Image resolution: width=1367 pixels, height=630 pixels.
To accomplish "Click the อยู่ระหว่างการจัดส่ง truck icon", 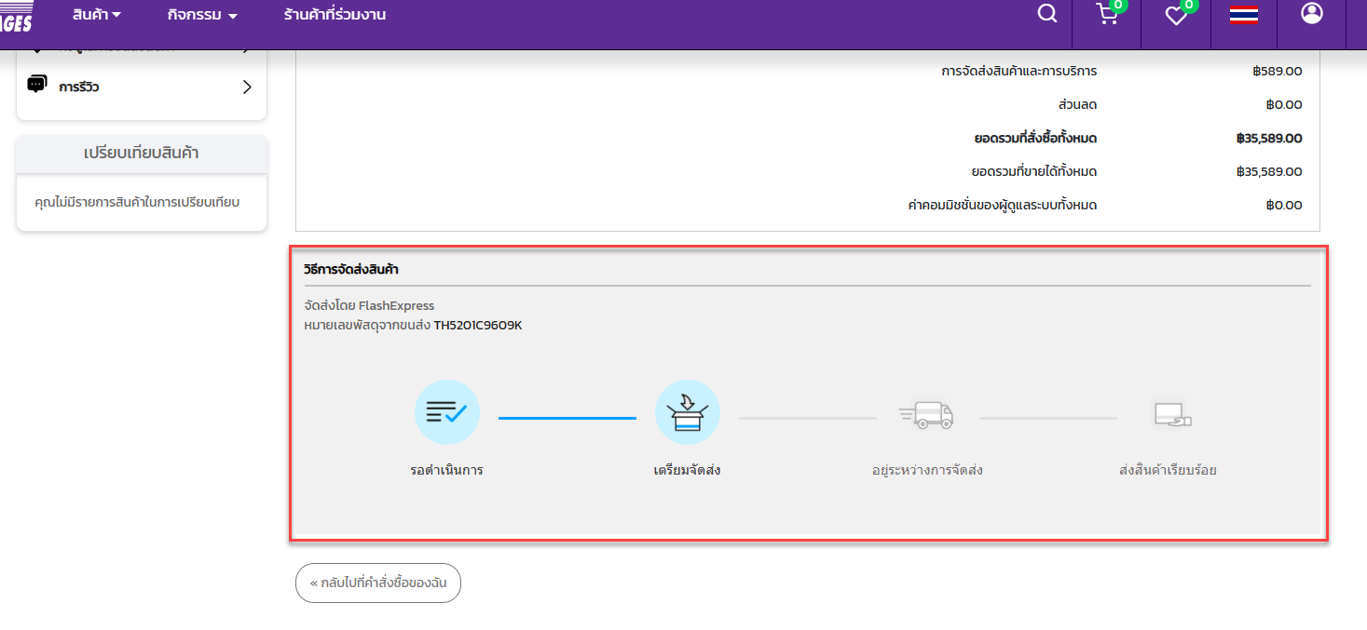I will [x=926, y=414].
